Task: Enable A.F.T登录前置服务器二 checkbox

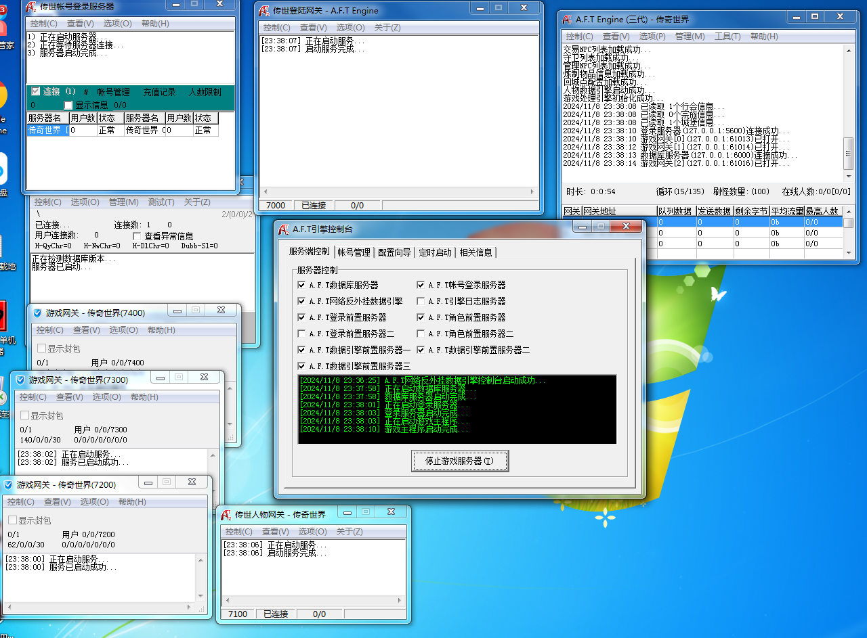Action: click(x=301, y=334)
